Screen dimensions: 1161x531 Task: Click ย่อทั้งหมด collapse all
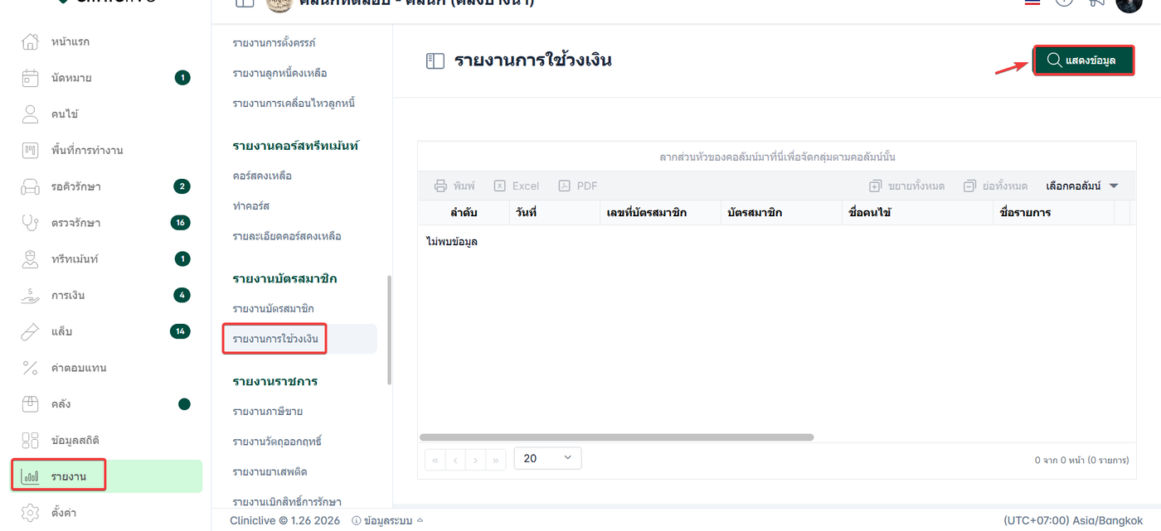click(995, 186)
